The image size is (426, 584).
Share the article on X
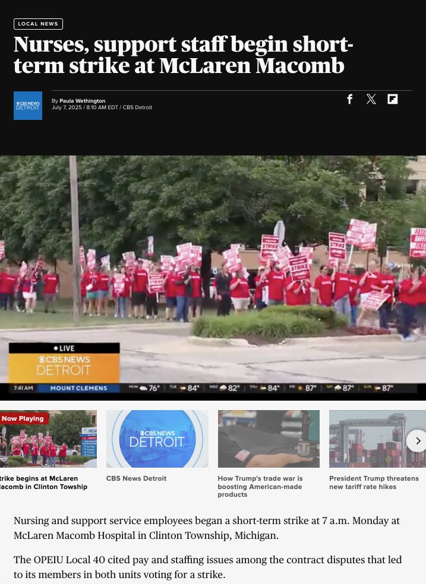371,99
